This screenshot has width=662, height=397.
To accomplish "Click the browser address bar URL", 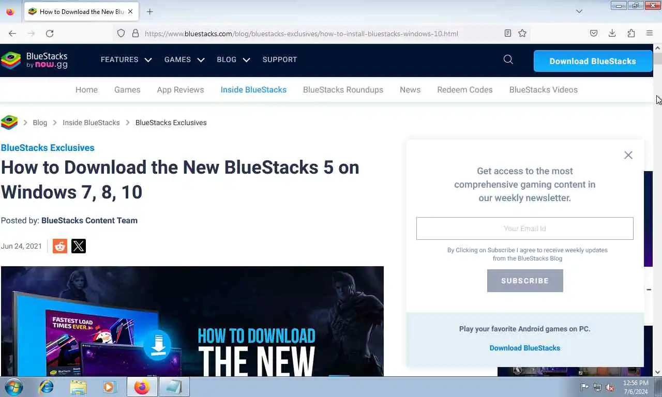I will click(x=302, y=34).
